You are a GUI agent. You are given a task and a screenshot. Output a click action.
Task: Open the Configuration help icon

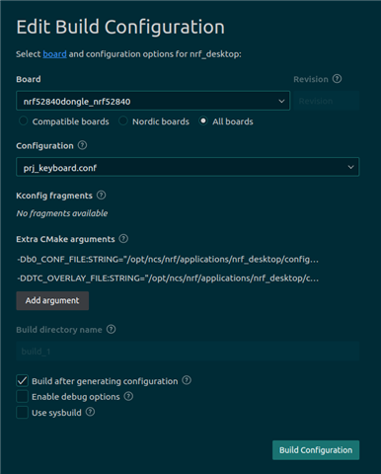(82, 145)
